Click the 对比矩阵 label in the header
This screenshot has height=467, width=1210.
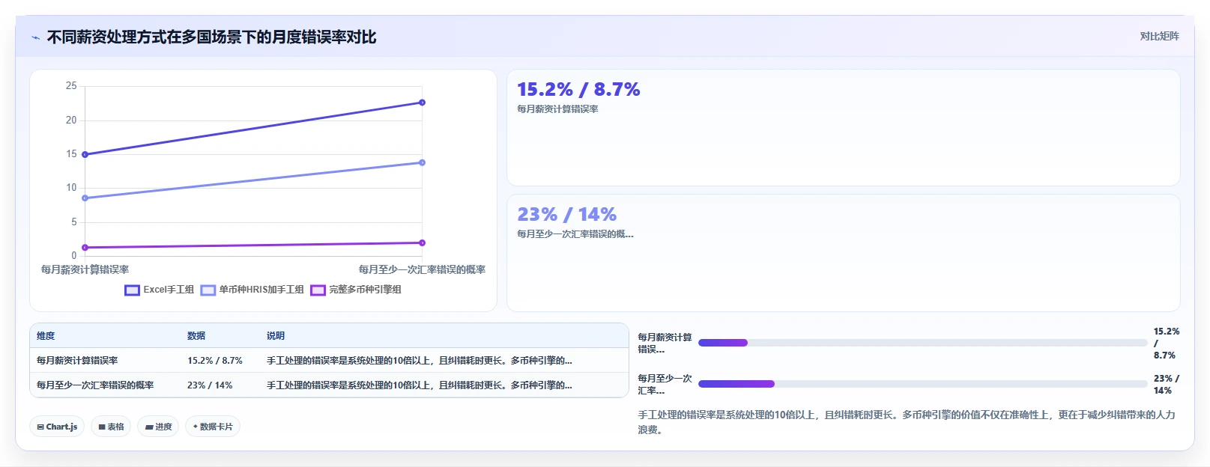[x=1159, y=37]
